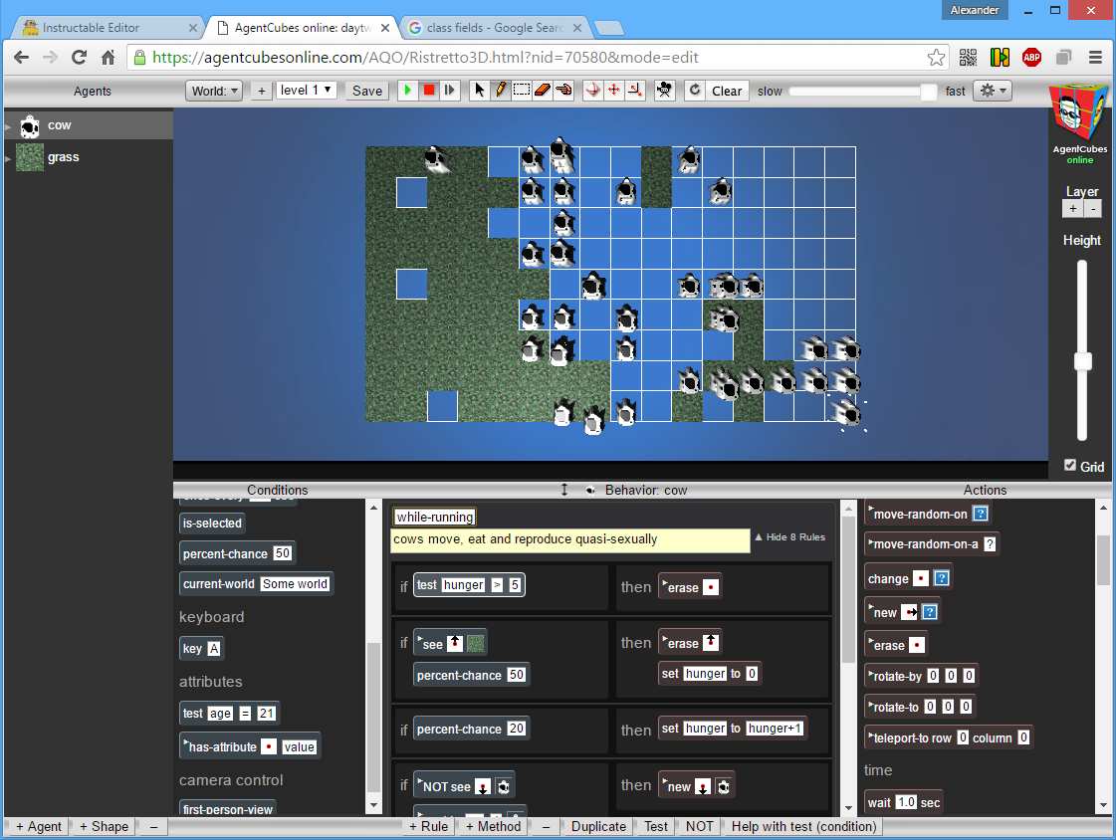Stop the simulation with the red square
The width and height of the screenshot is (1116, 840).
428,91
